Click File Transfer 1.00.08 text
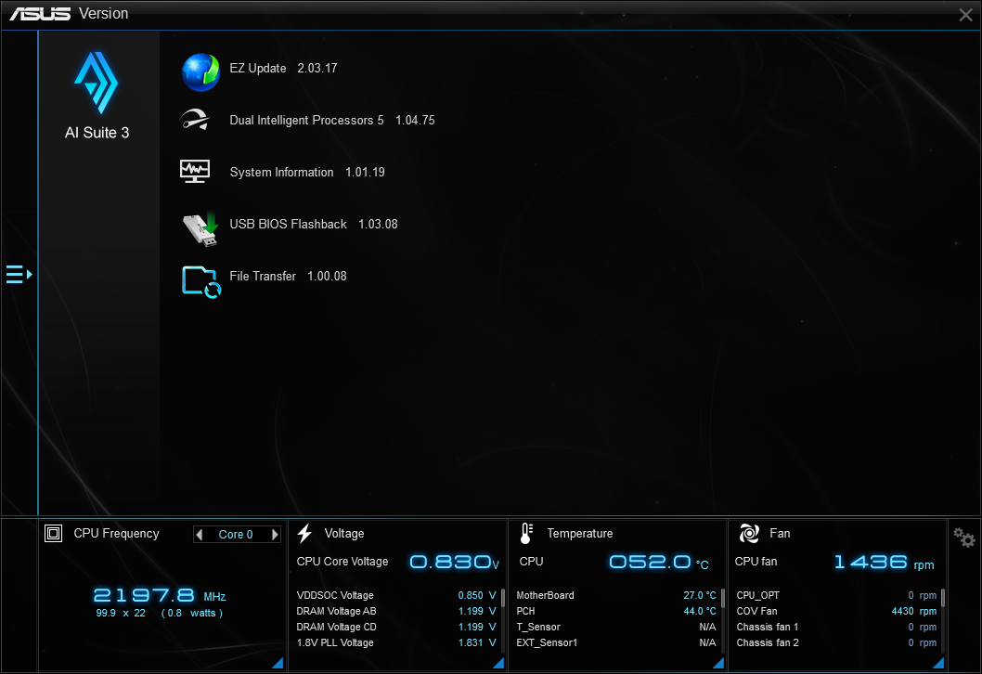This screenshot has height=674, width=982. (288, 277)
